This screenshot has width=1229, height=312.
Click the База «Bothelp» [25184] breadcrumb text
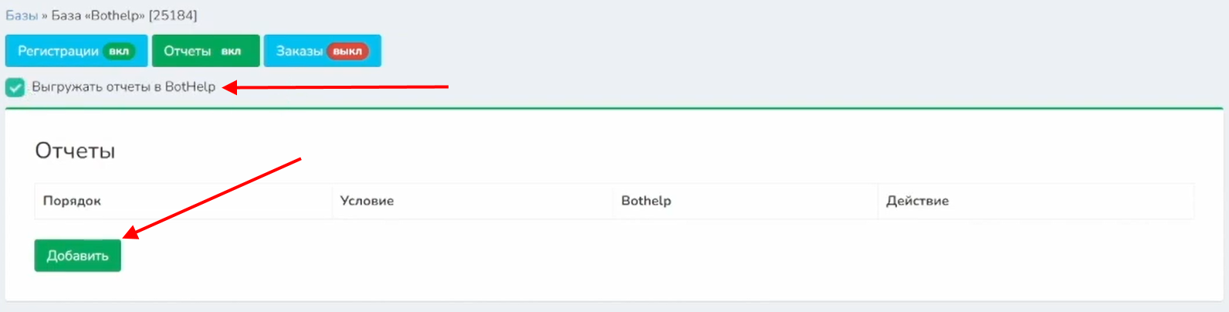(x=124, y=15)
